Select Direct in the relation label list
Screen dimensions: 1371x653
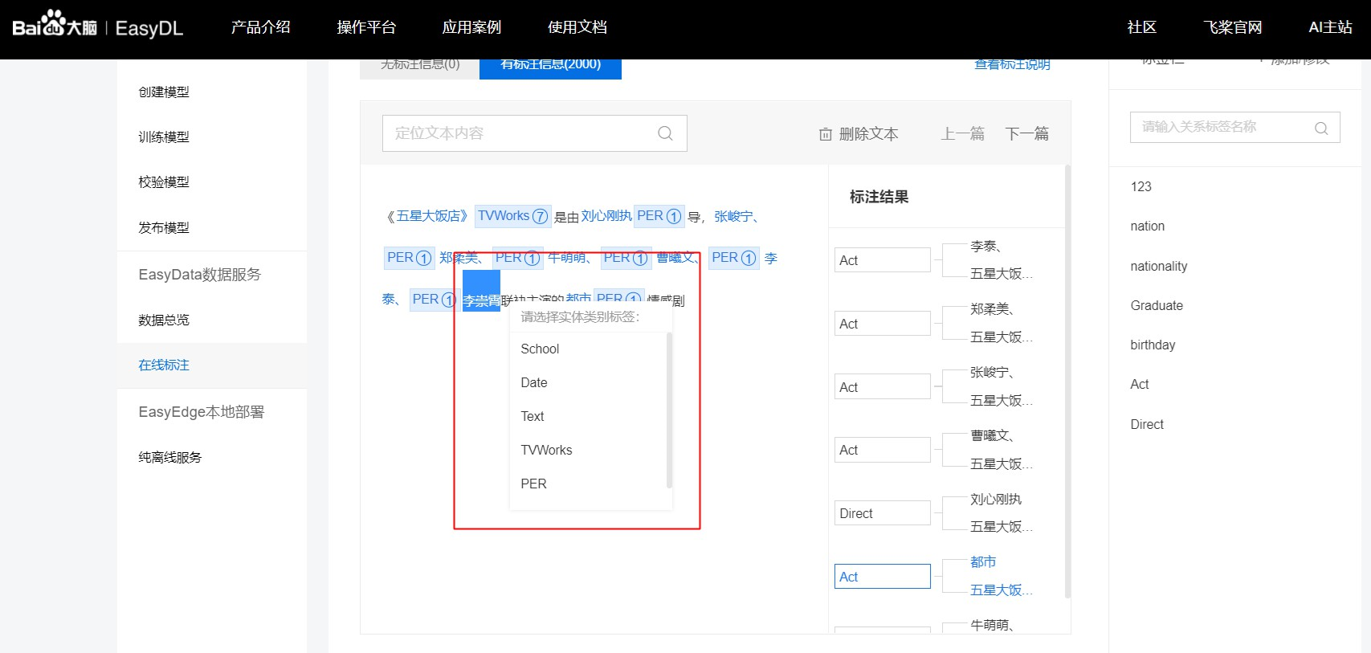coord(1147,425)
